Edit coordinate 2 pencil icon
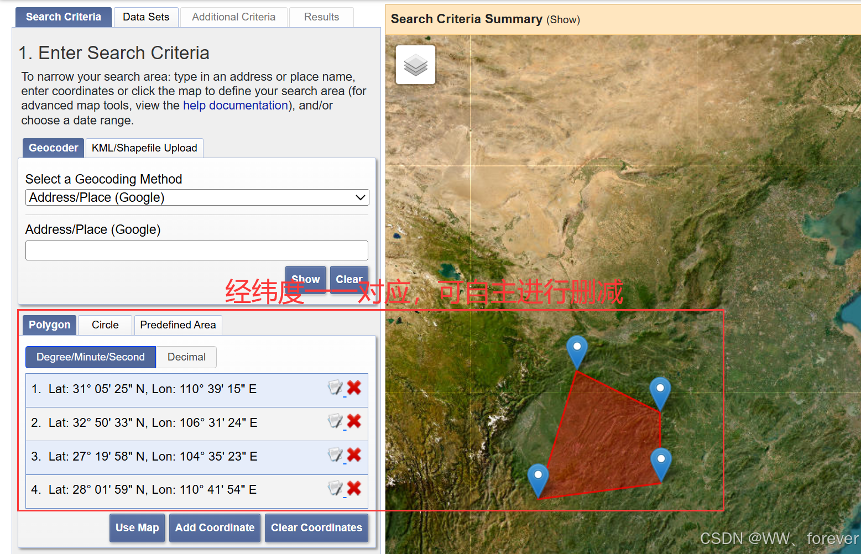The width and height of the screenshot is (861, 554). tap(336, 422)
